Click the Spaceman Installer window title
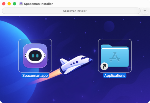 click(x=38, y=4)
